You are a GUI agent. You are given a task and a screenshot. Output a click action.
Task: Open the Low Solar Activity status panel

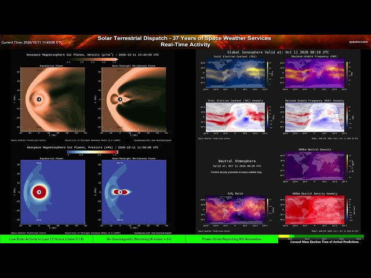click(x=46, y=239)
